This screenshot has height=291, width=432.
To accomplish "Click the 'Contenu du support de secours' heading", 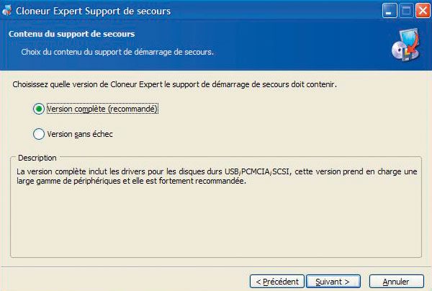I will click(x=71, y=34).
